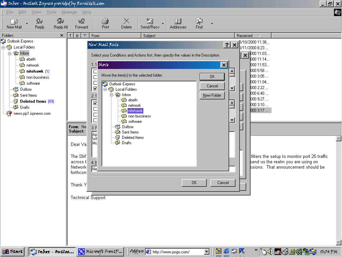Click the Outlook Express logo below the window buttons
This screenshot has width=342, height=257.
pos(337,12)
